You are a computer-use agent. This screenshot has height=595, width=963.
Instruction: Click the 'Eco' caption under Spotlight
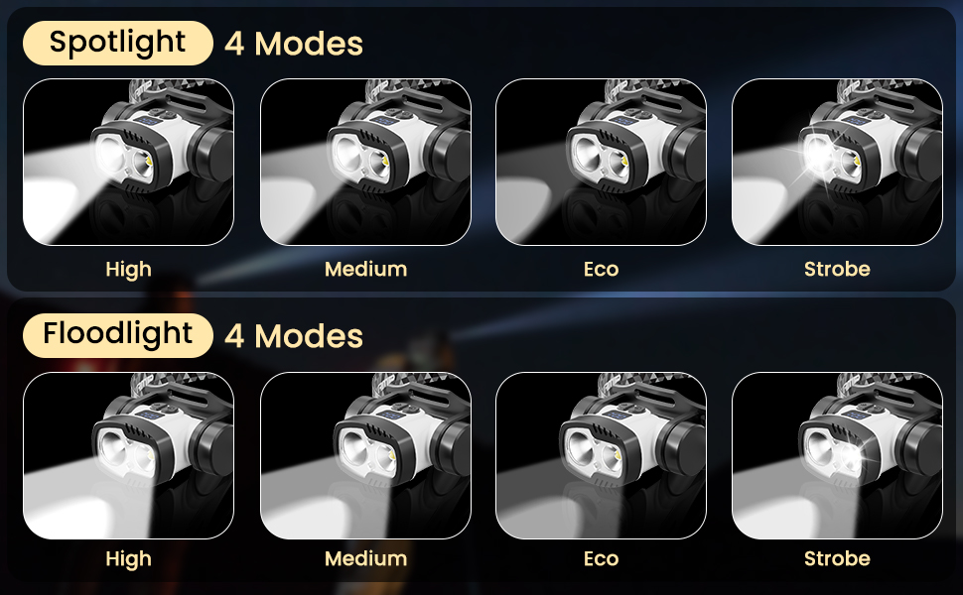602,270
